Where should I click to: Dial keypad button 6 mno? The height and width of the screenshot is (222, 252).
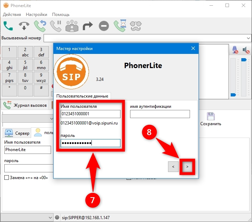[41, 65]
